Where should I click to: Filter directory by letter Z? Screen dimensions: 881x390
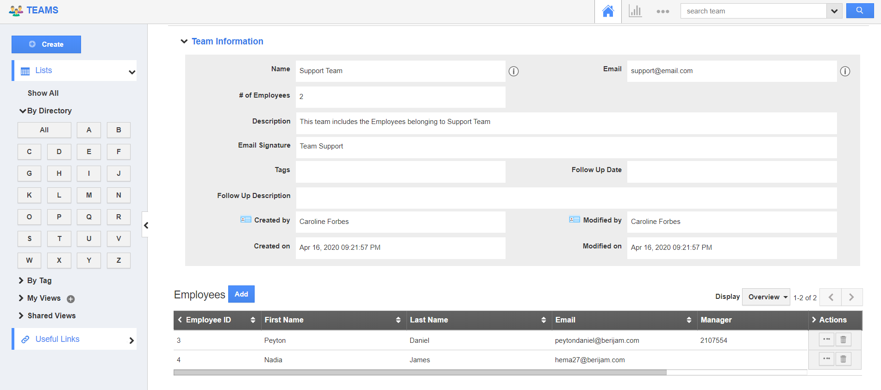(x=119, y=260)
